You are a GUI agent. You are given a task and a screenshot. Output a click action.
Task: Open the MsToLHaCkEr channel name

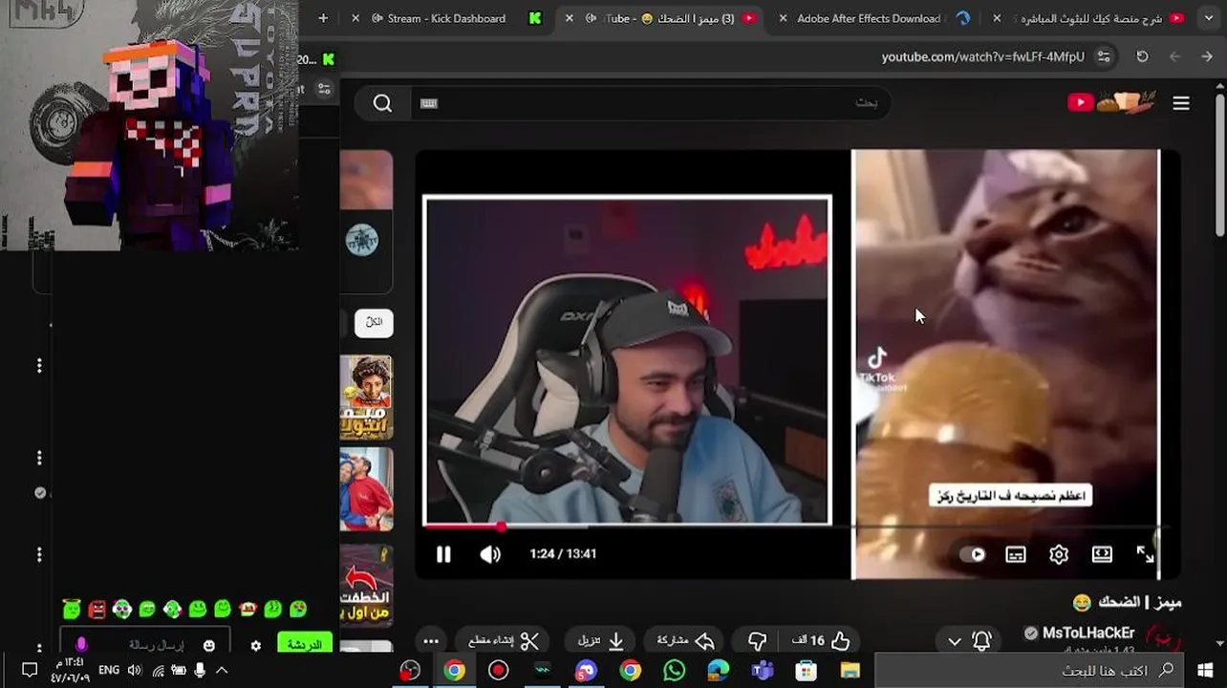(x=1087, y=634)
